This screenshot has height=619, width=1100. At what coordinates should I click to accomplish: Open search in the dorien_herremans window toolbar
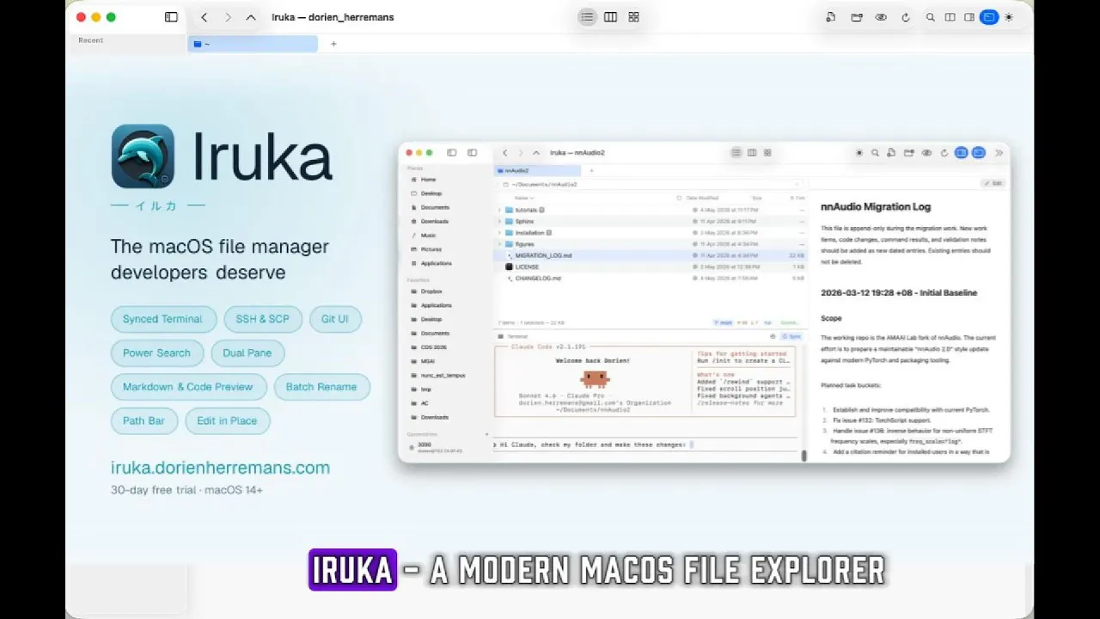coord(930,17)
